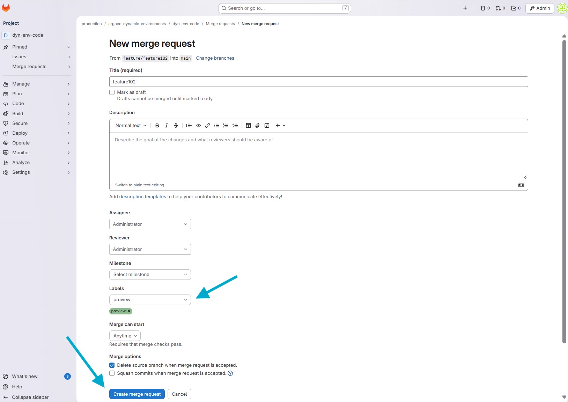Insert a table via table icon

point(248,126)
